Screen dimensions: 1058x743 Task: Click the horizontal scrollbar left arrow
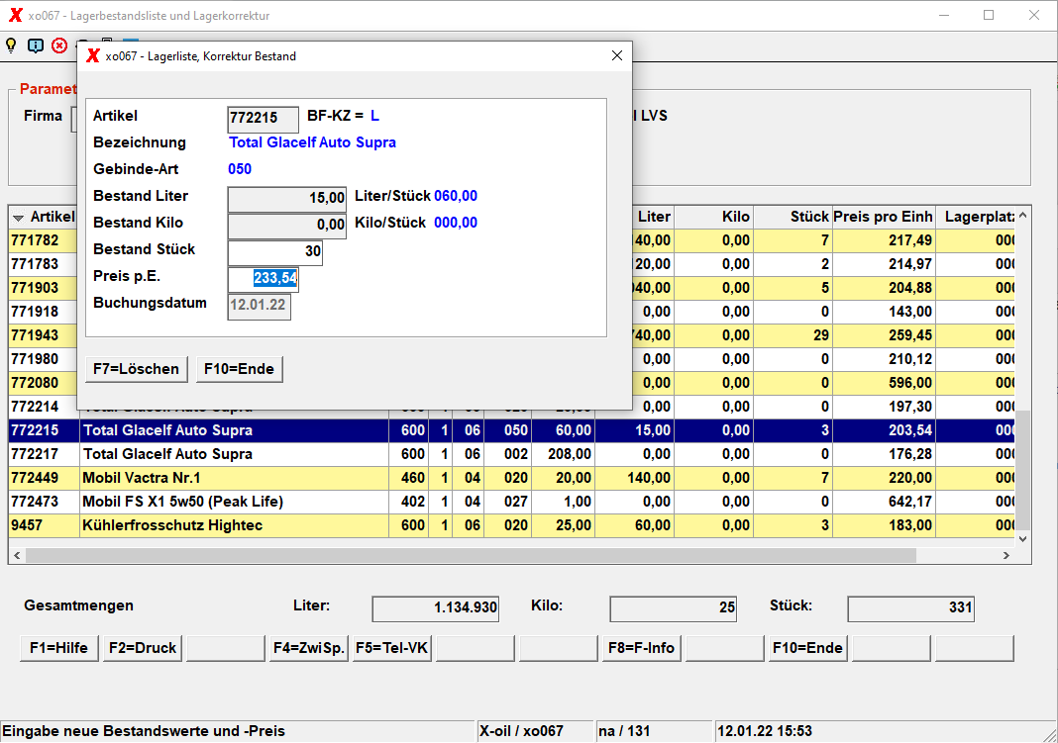point(17,556)
